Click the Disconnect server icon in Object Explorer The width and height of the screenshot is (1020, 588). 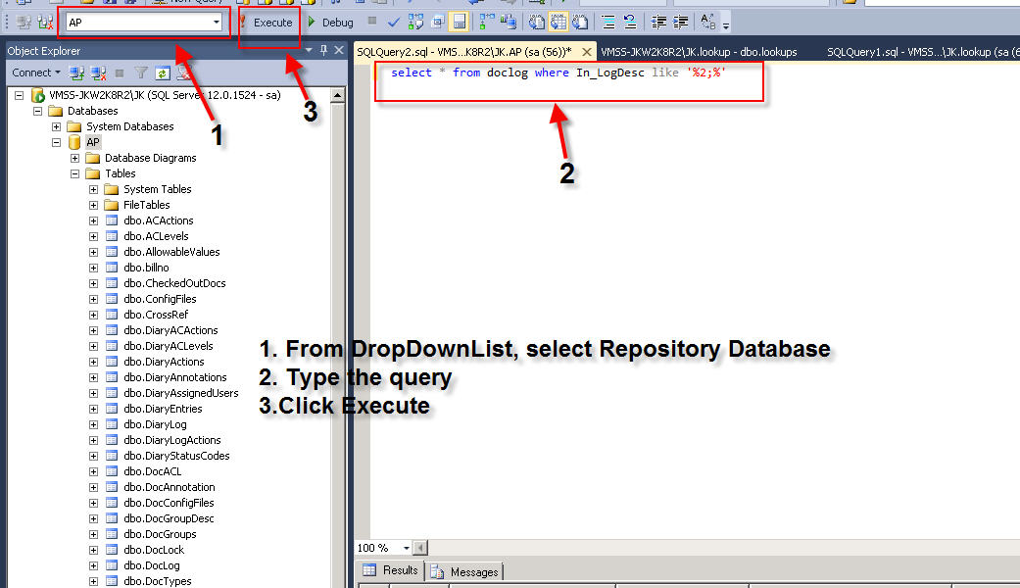click(x=98, y=73)
